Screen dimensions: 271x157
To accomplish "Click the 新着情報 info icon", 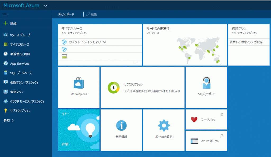I will pos(121,126).
